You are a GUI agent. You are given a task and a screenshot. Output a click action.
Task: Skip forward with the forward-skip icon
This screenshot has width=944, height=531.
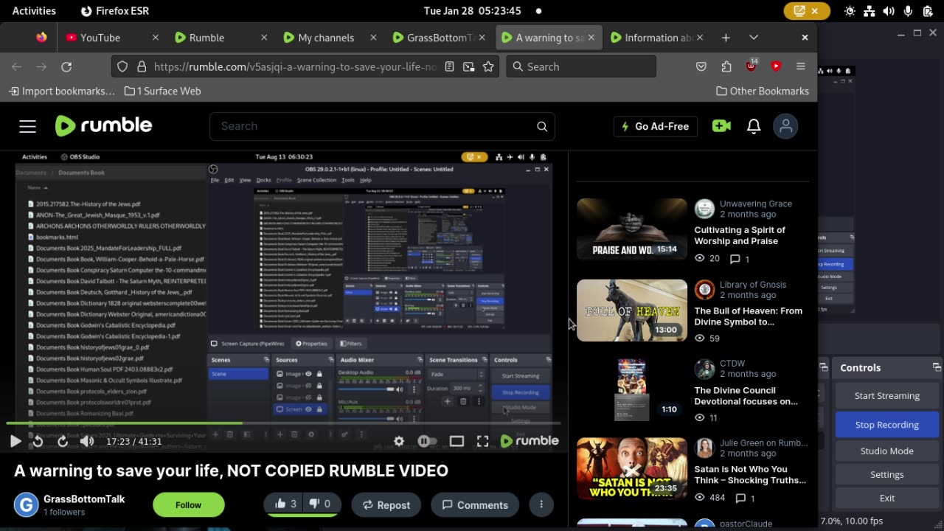pyautogui.click(x=63, y=441)
